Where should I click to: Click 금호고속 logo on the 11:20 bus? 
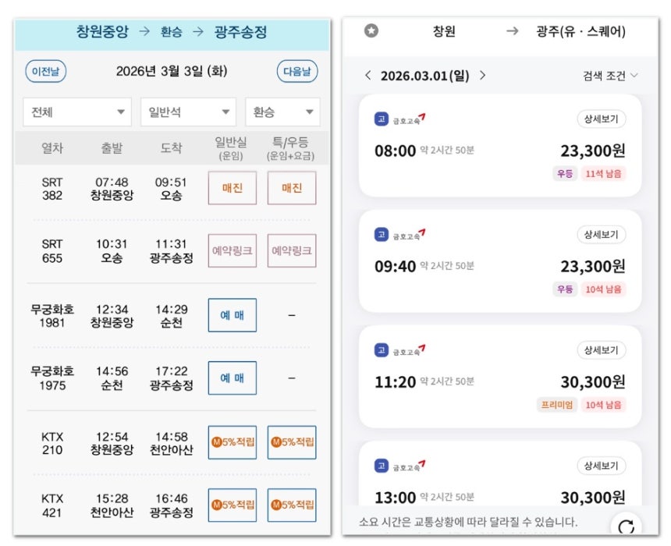[399, 350]
